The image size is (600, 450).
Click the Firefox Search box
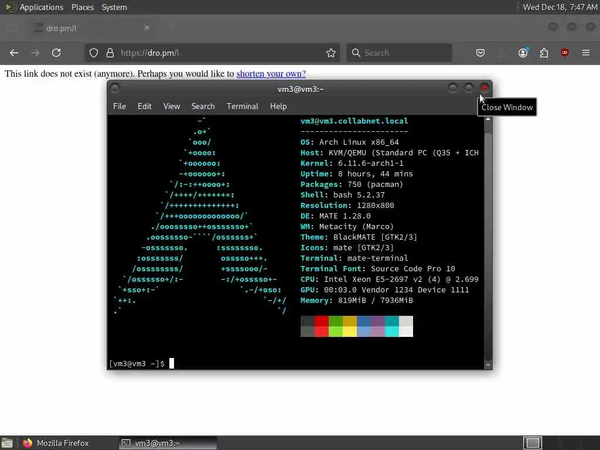coord(399,53)
